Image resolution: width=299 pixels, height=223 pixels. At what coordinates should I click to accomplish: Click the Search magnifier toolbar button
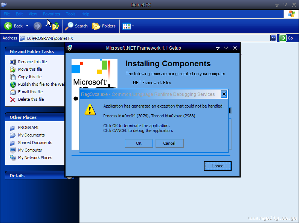coord(76,26)
